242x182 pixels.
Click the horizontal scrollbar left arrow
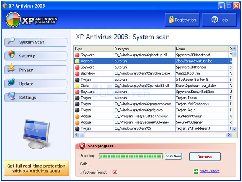(x=77, y=135)
